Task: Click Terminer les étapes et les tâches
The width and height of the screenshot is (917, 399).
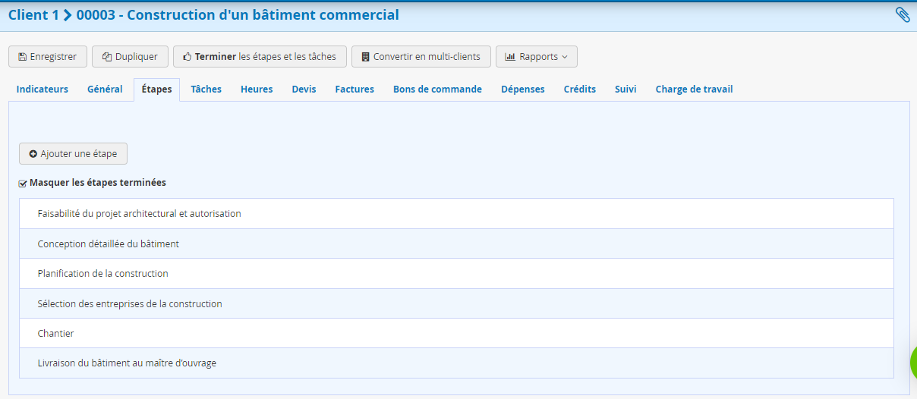Action: click(260, 57)
